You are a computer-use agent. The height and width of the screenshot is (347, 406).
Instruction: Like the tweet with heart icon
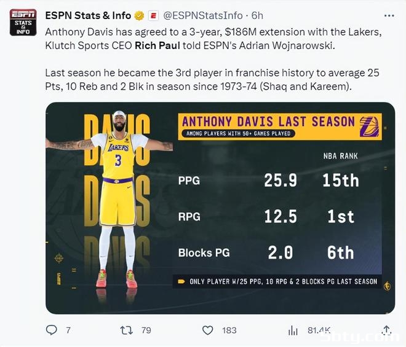[x=207, y=330]
